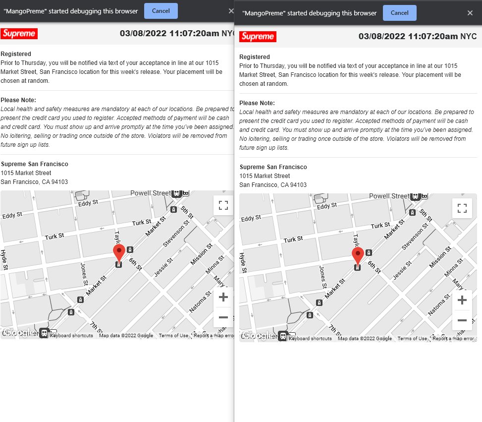Click the Google logo on the right map

tap(258, 336)
